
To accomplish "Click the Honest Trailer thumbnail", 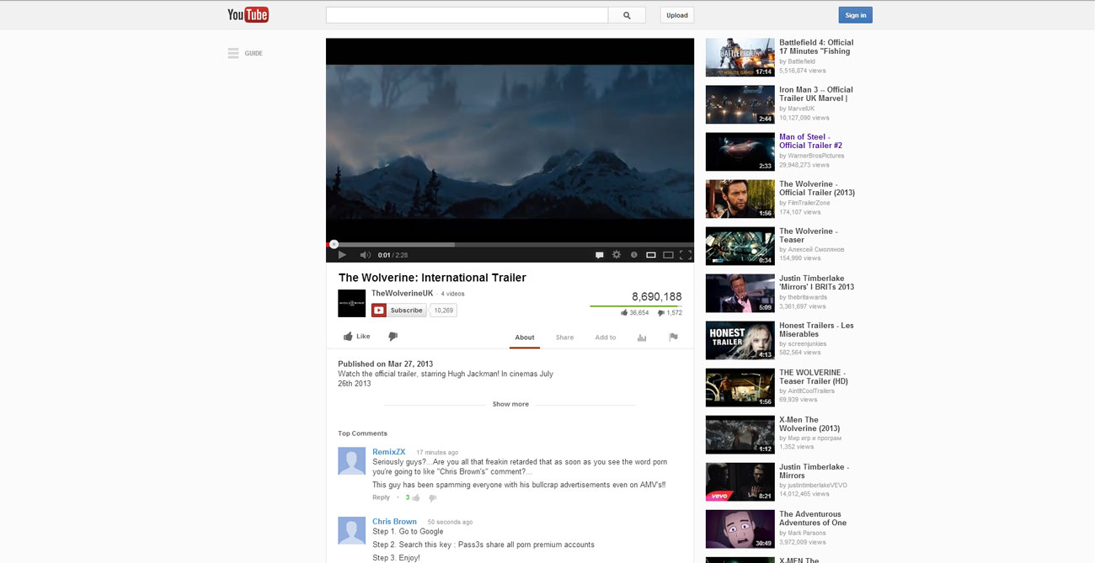I will [740, 340].
